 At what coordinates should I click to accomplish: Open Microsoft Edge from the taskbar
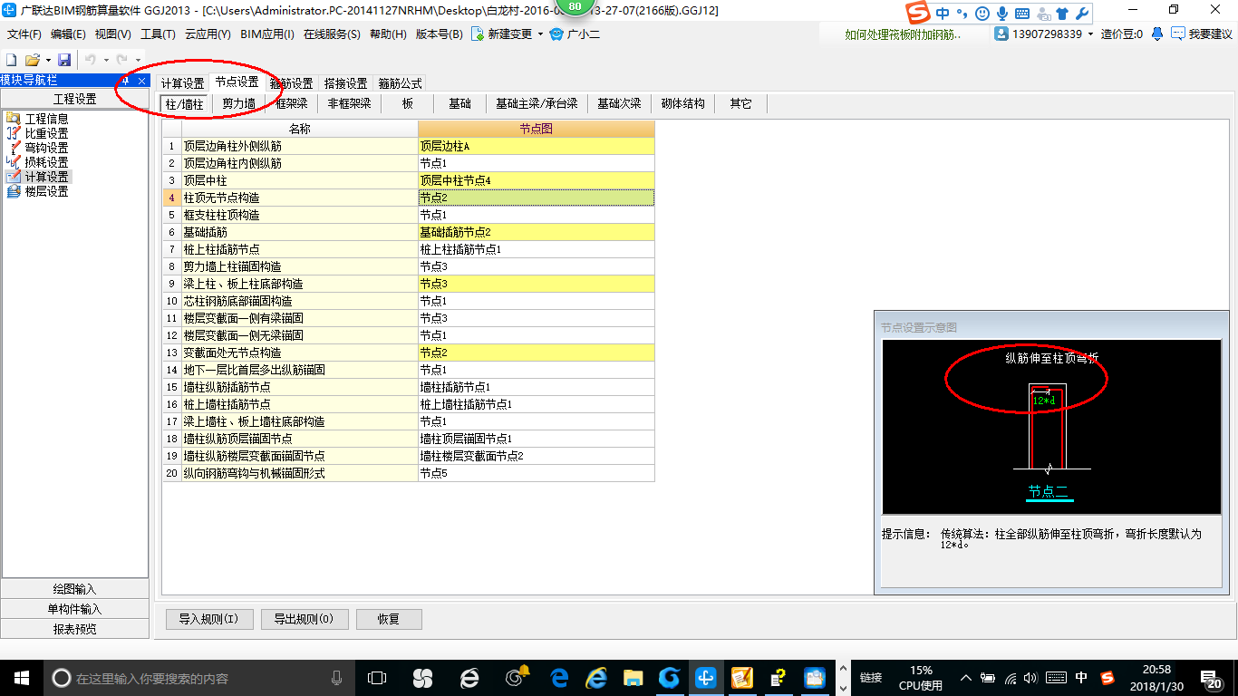tap(559, 677)
